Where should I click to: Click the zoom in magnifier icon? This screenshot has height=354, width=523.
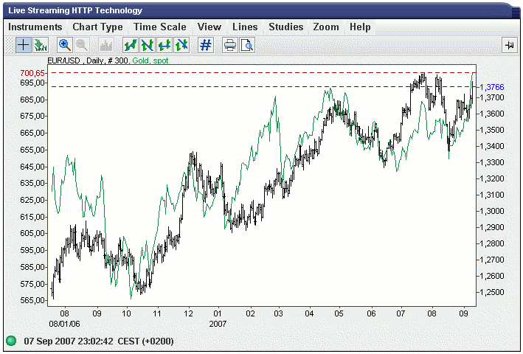click(65, 45)
